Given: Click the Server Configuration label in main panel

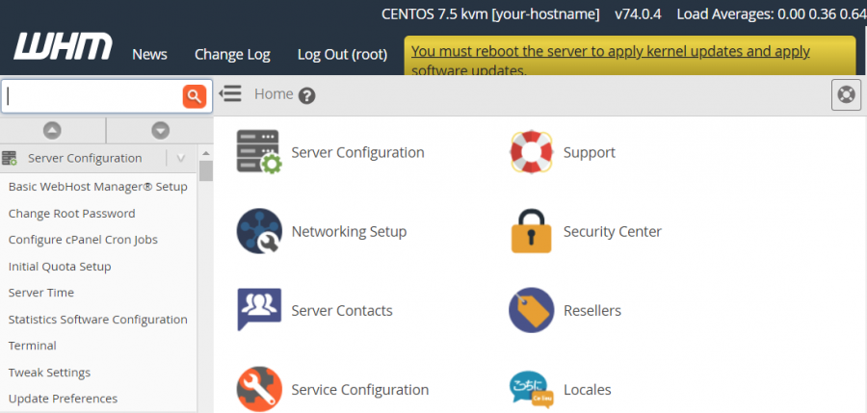Looking at the screenshot, I should pos(357,153).
